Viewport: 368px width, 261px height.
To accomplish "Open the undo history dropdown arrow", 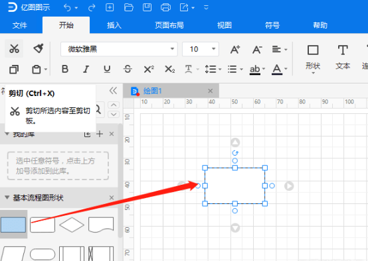I will click(76, 8).
